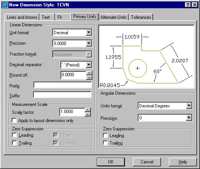The image size is (200, 169).
Task: Click the R0.8045 radius label in preview
Action: pyautogui.click(x=110, y=85)
